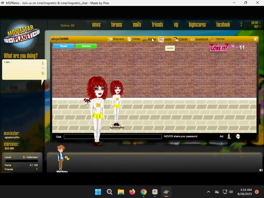Open the mails menu
This screenshot has height=198, width=264.
coord(137,25)
